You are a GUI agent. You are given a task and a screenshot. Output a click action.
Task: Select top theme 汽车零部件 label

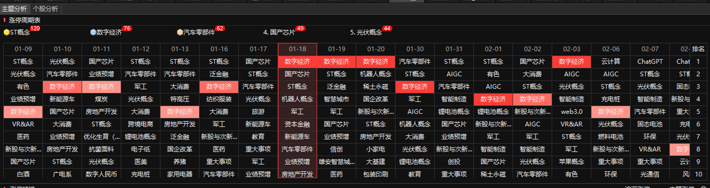tap(199, 32)
